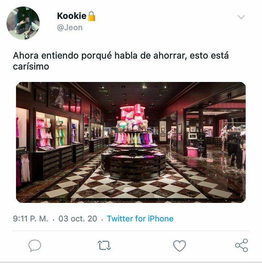Screen dimensions: 262x263
Task: Retweet this post using the arrows icon
Action: point(104,246)
